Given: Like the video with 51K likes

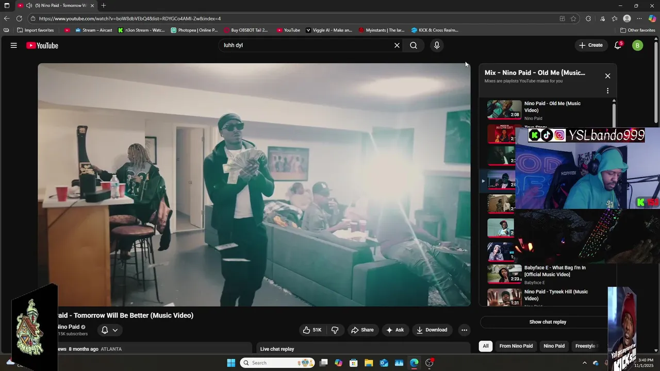Looking at the screenshot, I should click(312, 330).
